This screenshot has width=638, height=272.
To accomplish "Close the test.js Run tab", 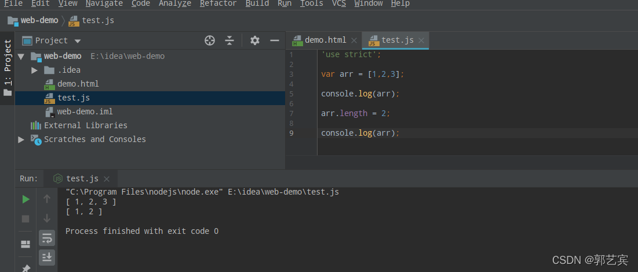I will coord(107,179).
